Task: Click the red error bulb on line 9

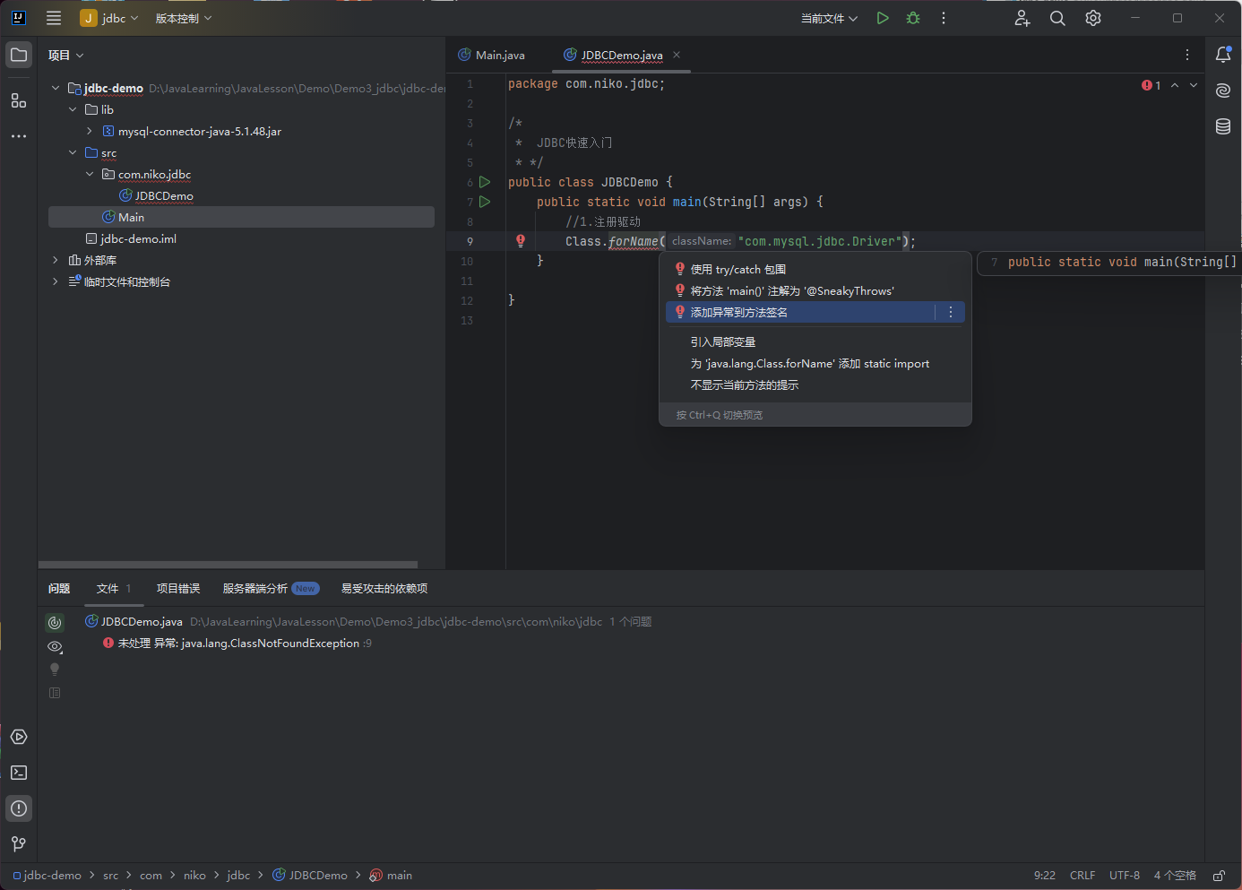Action: (521, 240)
